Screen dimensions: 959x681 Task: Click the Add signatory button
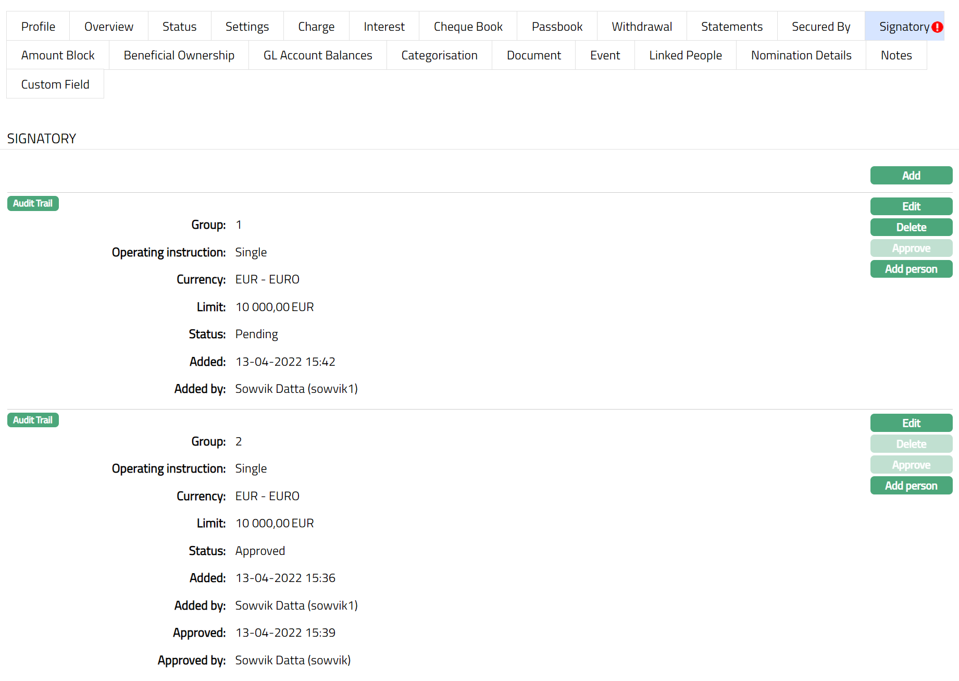[911, 176]
